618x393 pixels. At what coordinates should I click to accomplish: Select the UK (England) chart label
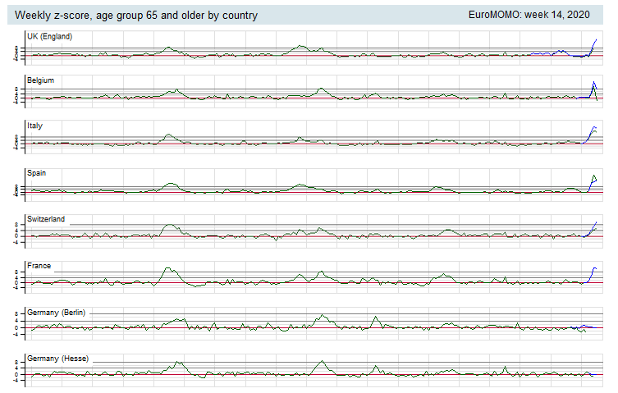coord(49,37)
